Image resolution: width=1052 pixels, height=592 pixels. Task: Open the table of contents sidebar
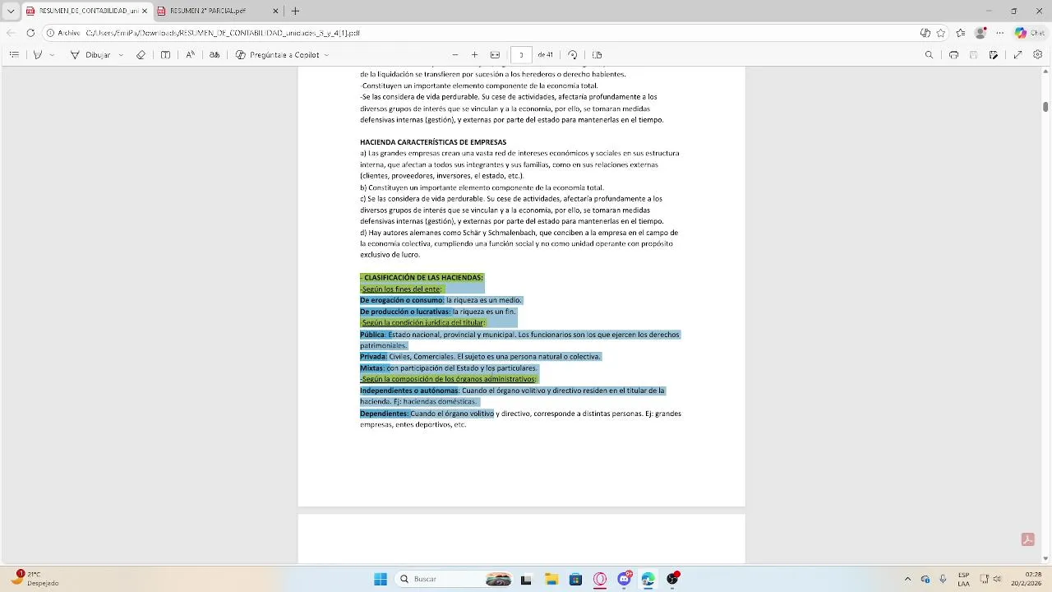[14, 55]
